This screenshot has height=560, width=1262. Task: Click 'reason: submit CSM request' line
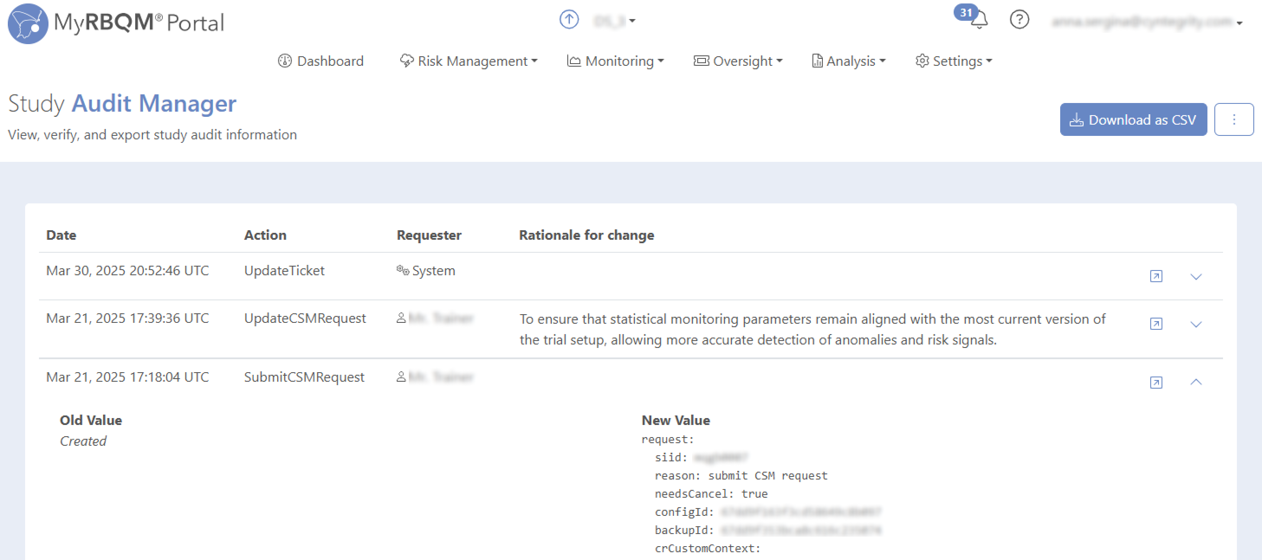coord(741,475)
